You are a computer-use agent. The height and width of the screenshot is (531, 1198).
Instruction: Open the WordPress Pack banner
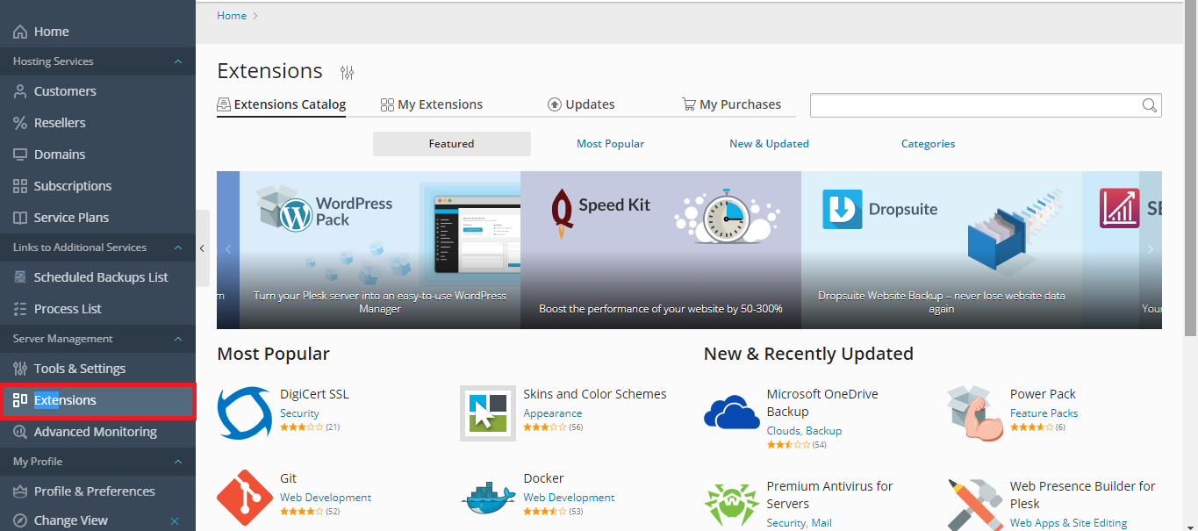tap(380, 250)
